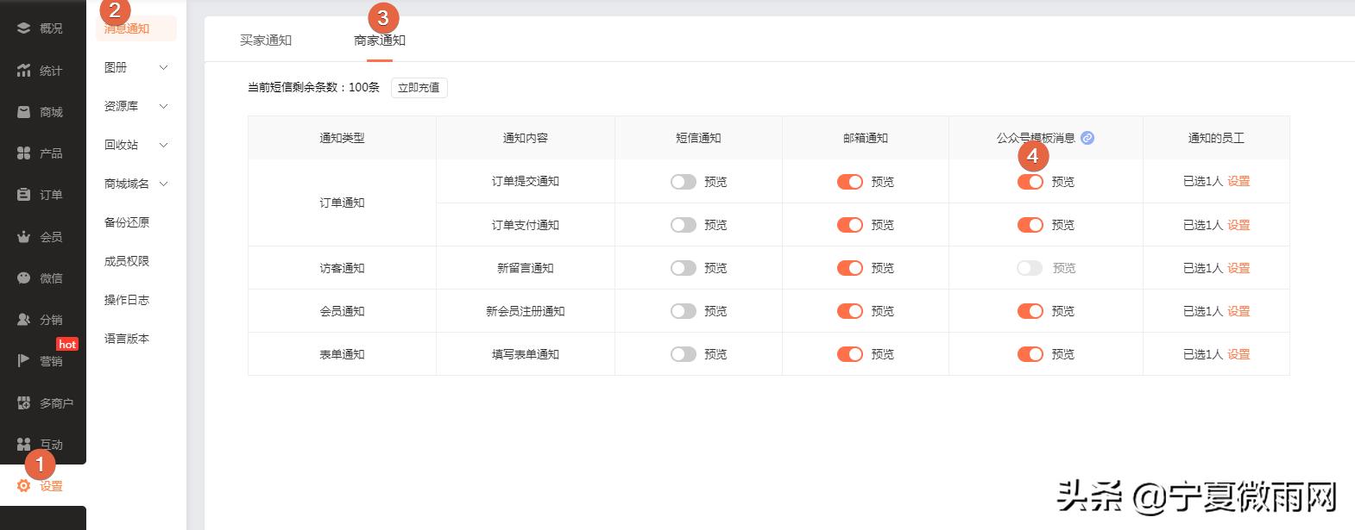Open the 会员 members crown icon

(24, 236)
